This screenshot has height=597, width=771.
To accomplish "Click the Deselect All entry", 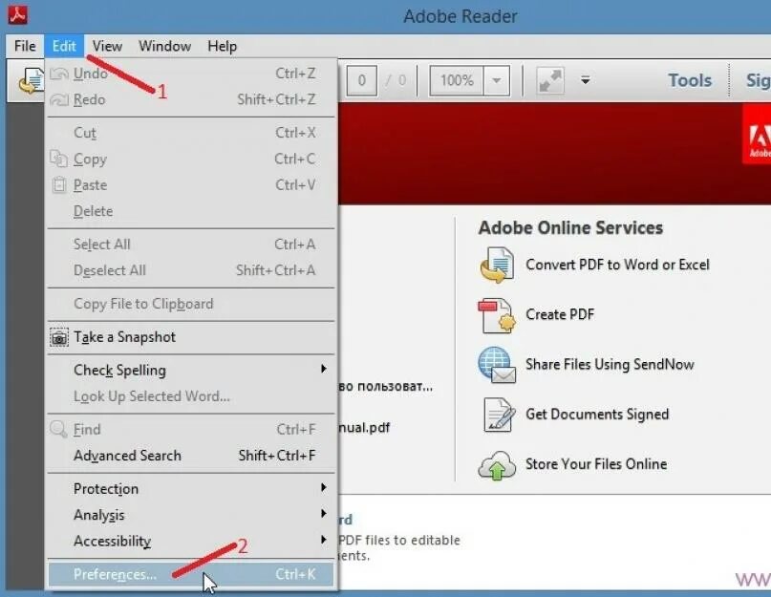I will click(191, 270).
